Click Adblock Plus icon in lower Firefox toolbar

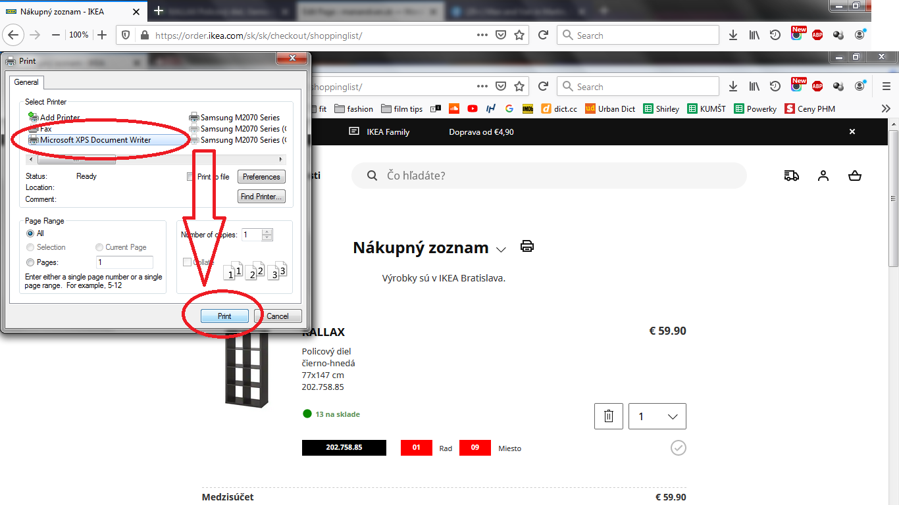coord(817,86)
